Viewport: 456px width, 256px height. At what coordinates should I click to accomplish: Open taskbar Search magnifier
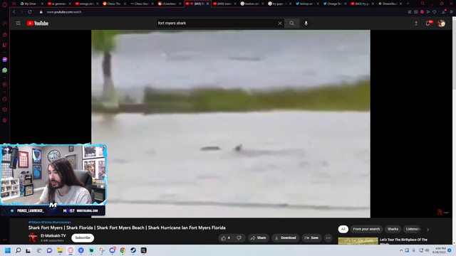18,250
